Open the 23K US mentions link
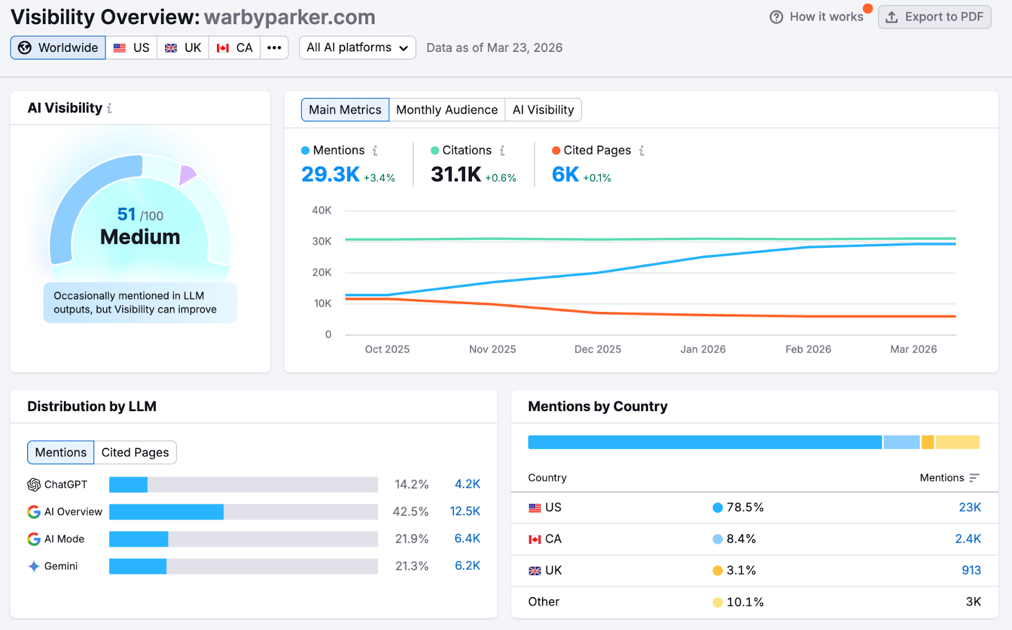The height and width of the screenshot is (630, 1012). 968,507
